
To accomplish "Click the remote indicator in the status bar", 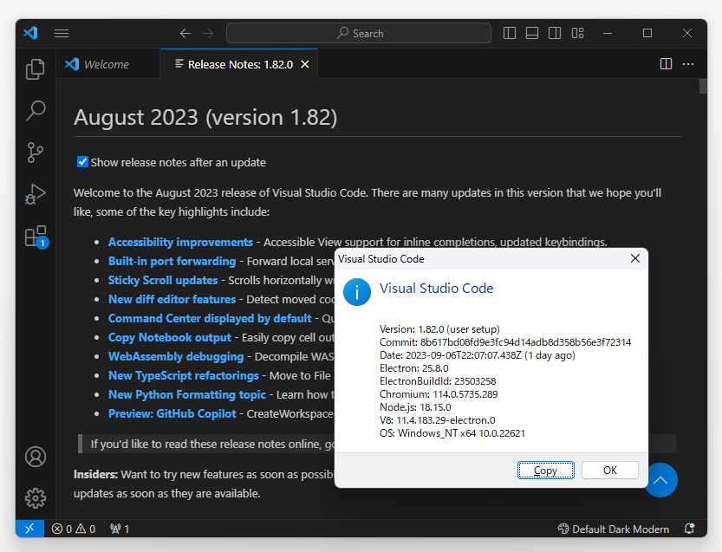I will (29, 529).
